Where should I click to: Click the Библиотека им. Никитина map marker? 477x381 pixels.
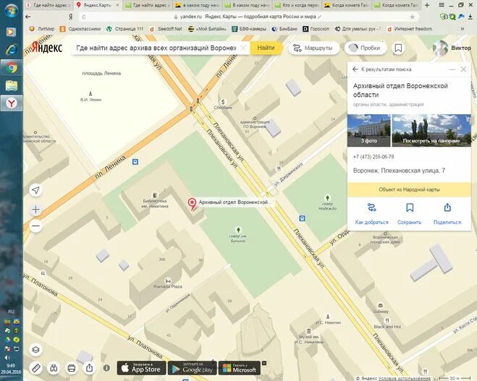click(x=155, y=195)
